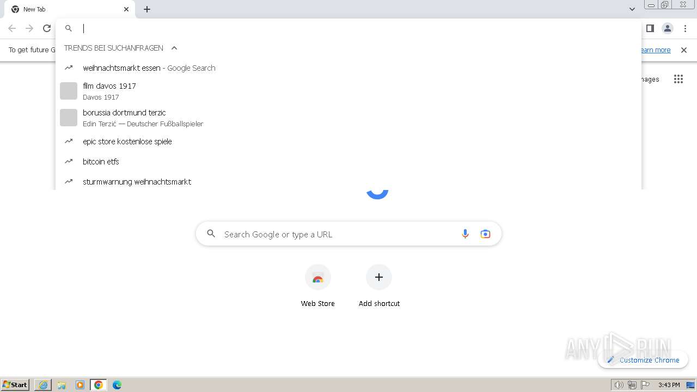Open the Google apps grid

click(x=678, y=79)
